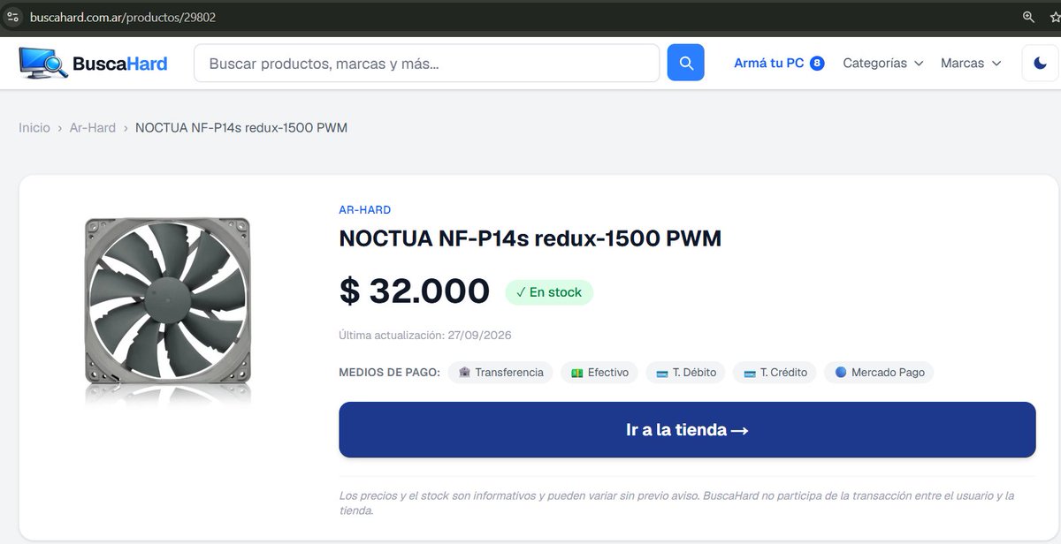The height and width of the screenshot is (544, 1061).
Task: Toggle dark mode with the moon icon
Action: click(x=1041, y=63)
